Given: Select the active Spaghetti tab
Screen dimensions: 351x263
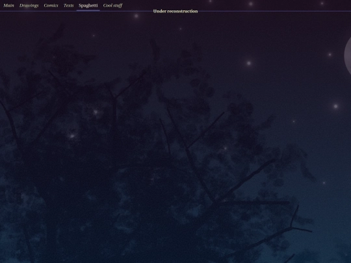Looking at the screenshot, I should (88, 5).
